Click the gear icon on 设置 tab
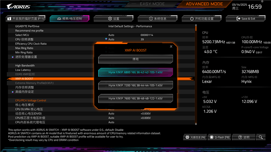Image resolution: width=271 pixels, height=152 pixels. click(110, 19)
